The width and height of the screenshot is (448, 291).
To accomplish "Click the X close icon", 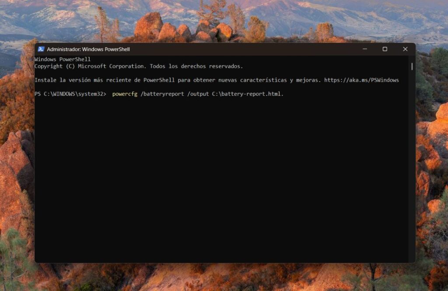I will pyautogui.click(x=406, y=49).
